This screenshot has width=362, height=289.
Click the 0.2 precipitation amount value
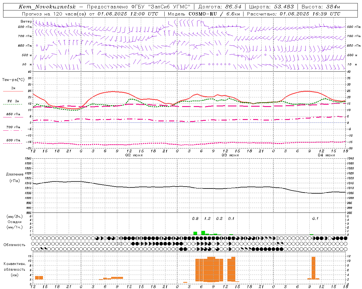click(219, 218)
